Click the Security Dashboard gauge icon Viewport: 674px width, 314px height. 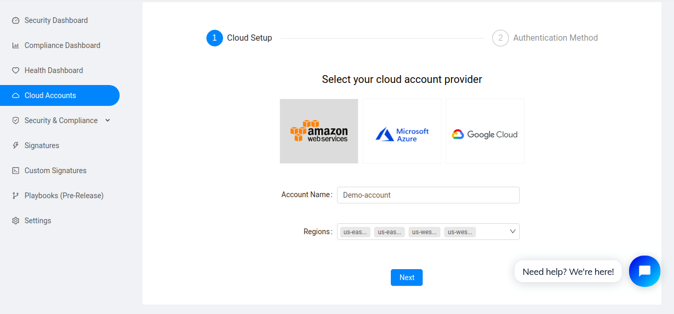16,20
